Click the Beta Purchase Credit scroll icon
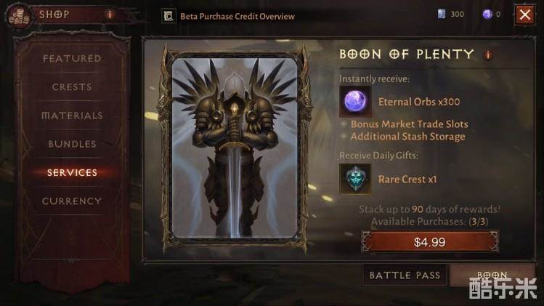The image size is (544, 306). pos(169,16)
